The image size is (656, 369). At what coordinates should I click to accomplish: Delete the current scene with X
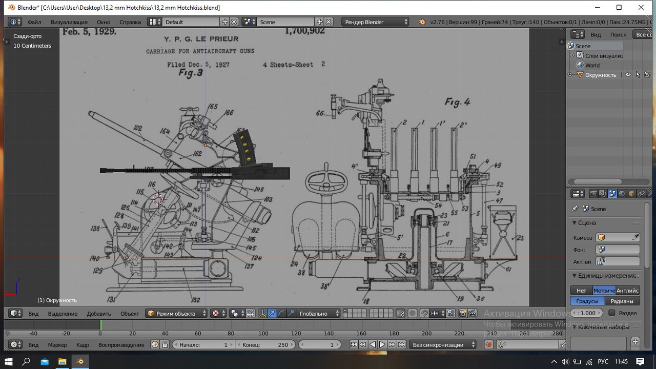pos(329,22)
